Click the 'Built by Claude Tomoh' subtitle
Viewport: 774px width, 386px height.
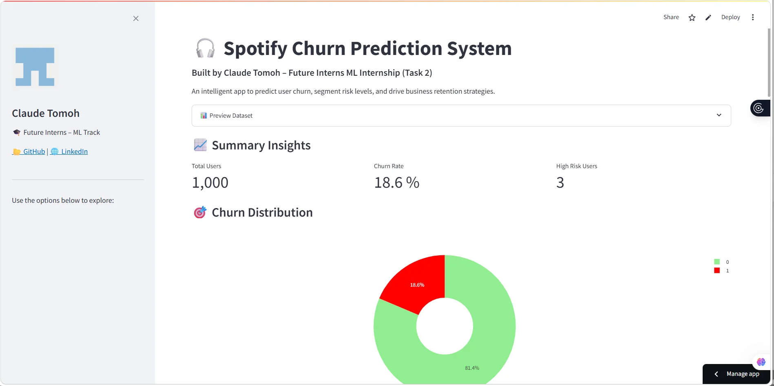[312, 73]
